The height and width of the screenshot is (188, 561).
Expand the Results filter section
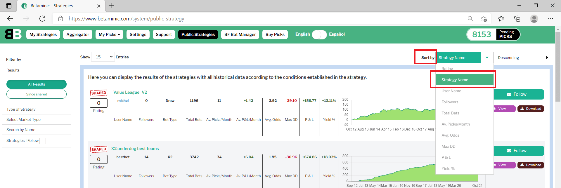point(37,70)
